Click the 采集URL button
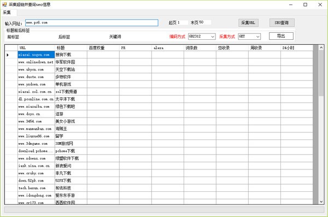328x217 pixels. pos(248,22)
